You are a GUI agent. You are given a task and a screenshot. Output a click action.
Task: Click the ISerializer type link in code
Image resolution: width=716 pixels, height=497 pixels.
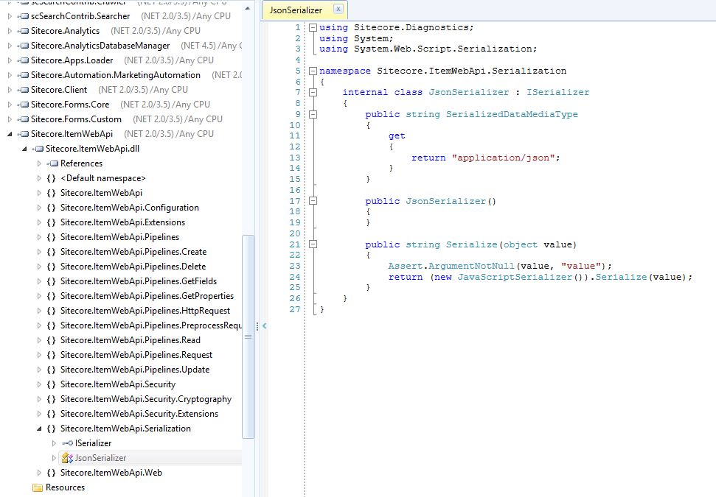(557, 92)
